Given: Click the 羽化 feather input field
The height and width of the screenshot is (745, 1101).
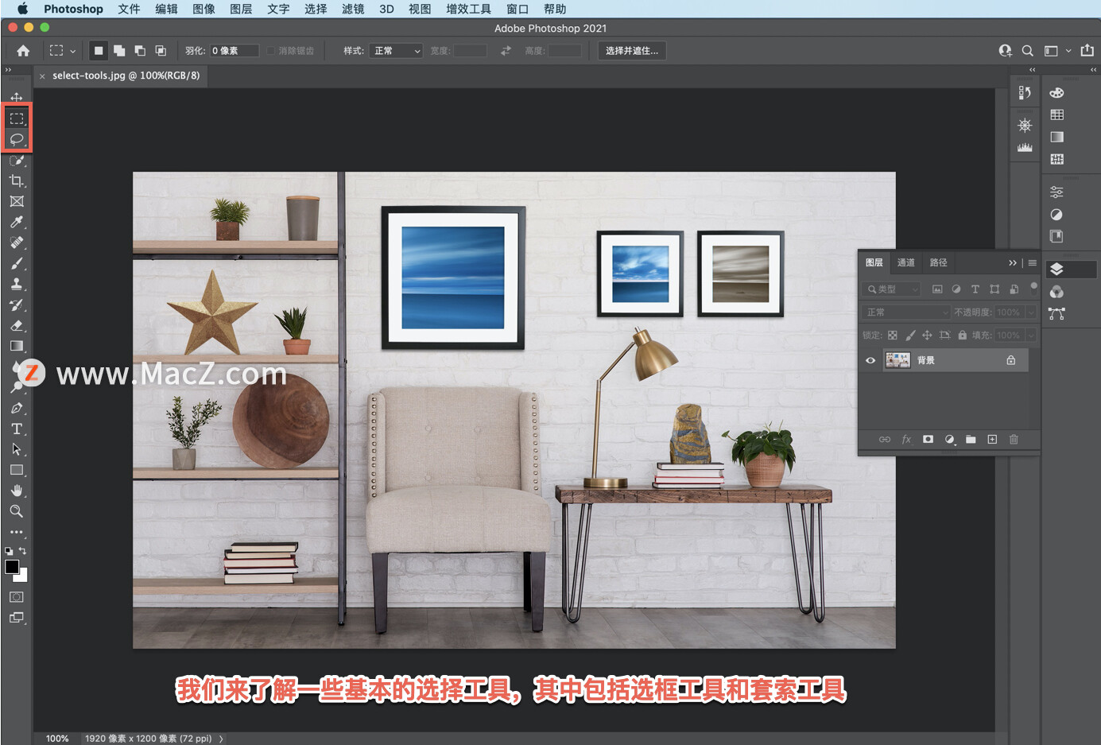Looking at the screenshot, I should [235, 51].
